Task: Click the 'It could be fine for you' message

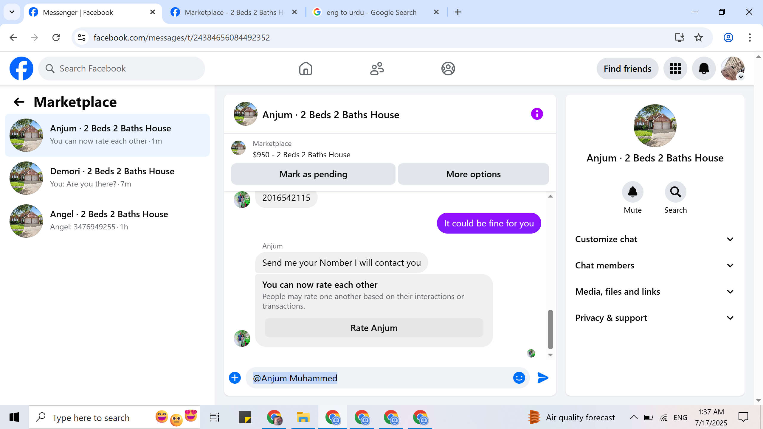Action: 489,223
